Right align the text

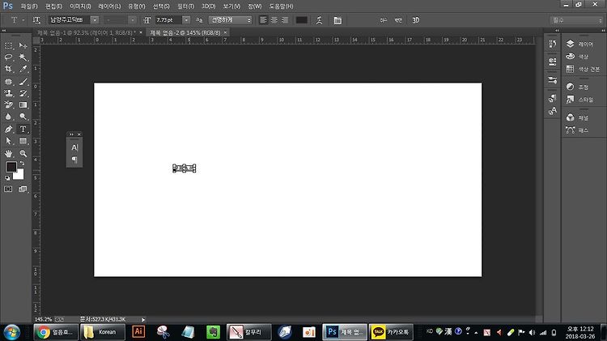point(285,20)
